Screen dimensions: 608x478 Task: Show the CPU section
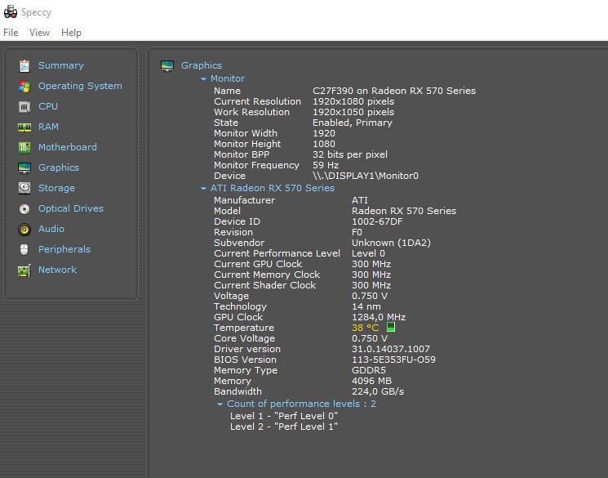point(48,106)
